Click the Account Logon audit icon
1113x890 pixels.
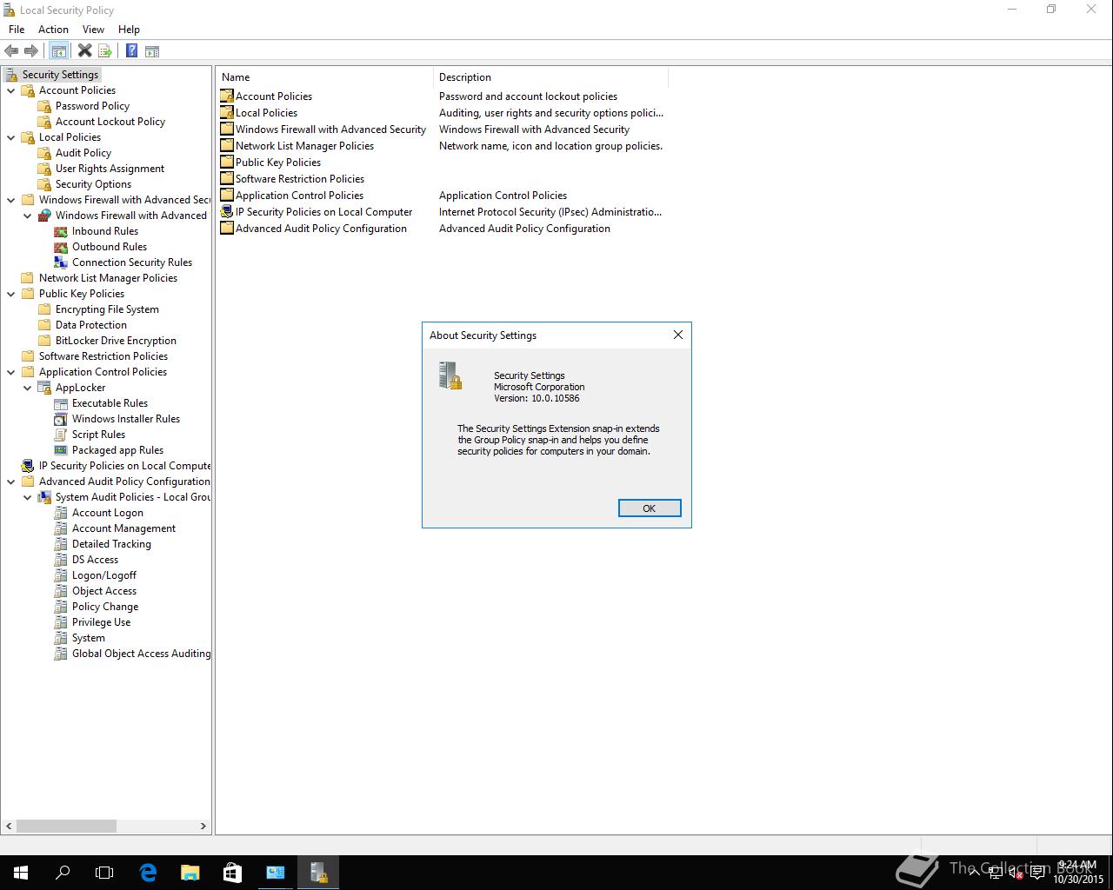pyautogui.click(x=61, y=513)
